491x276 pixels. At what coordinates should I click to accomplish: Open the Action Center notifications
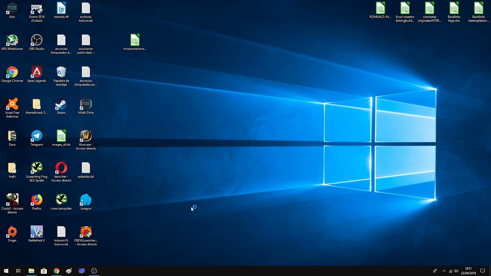483,271
